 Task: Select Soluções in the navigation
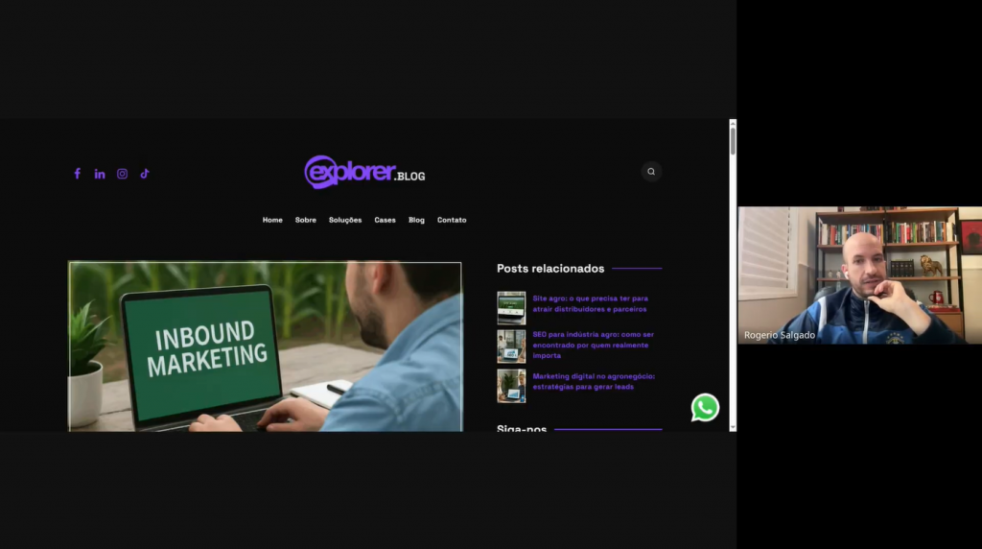pyautogui.click(x=345, y=220)
